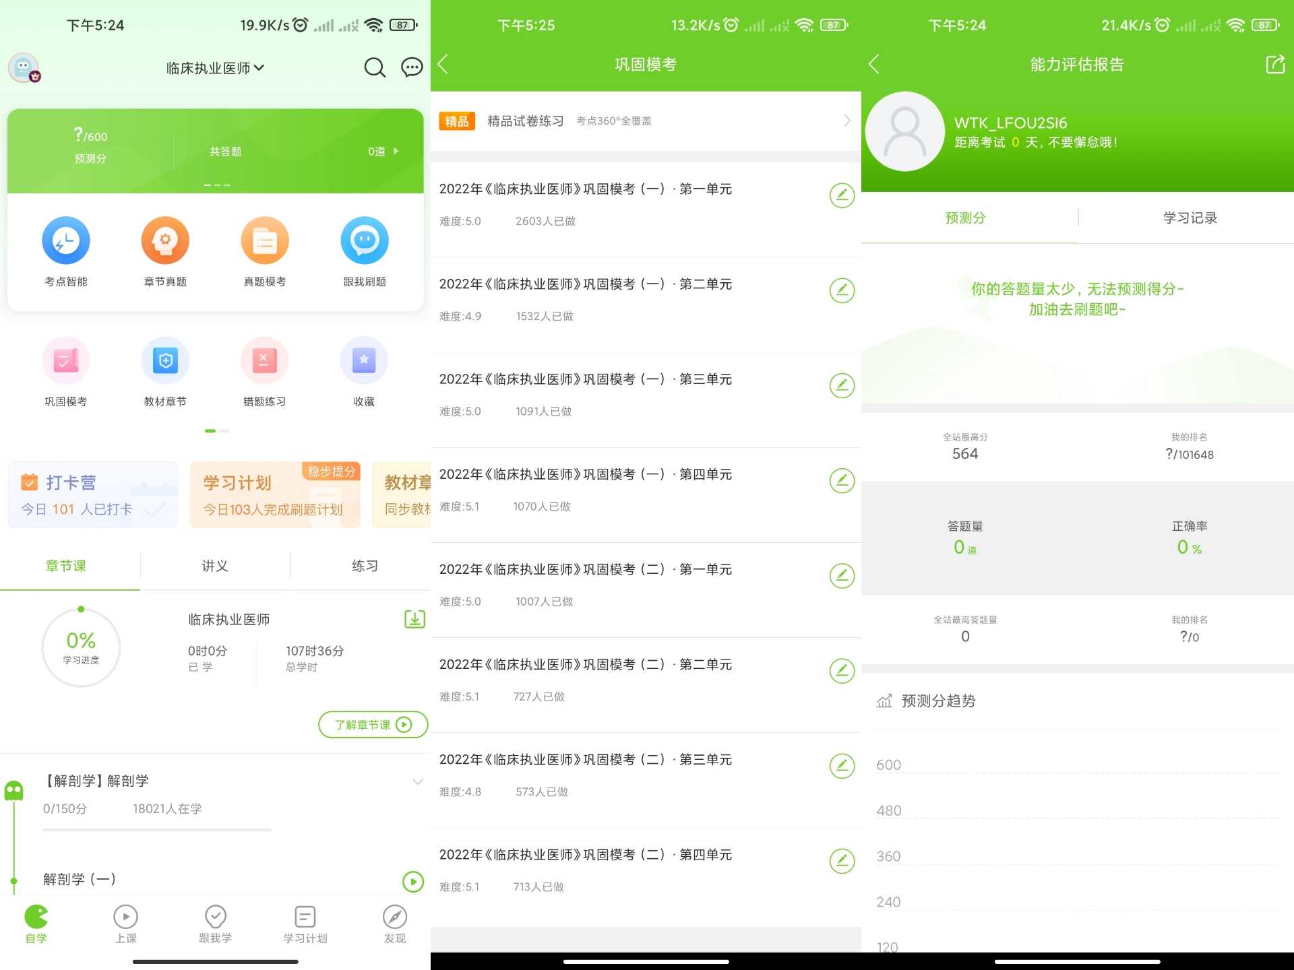Image resolution: width=1294 pixels, height=970 pixels.
Task: Click the share icon in 能力评估报告
Action: click(1275, 65)
